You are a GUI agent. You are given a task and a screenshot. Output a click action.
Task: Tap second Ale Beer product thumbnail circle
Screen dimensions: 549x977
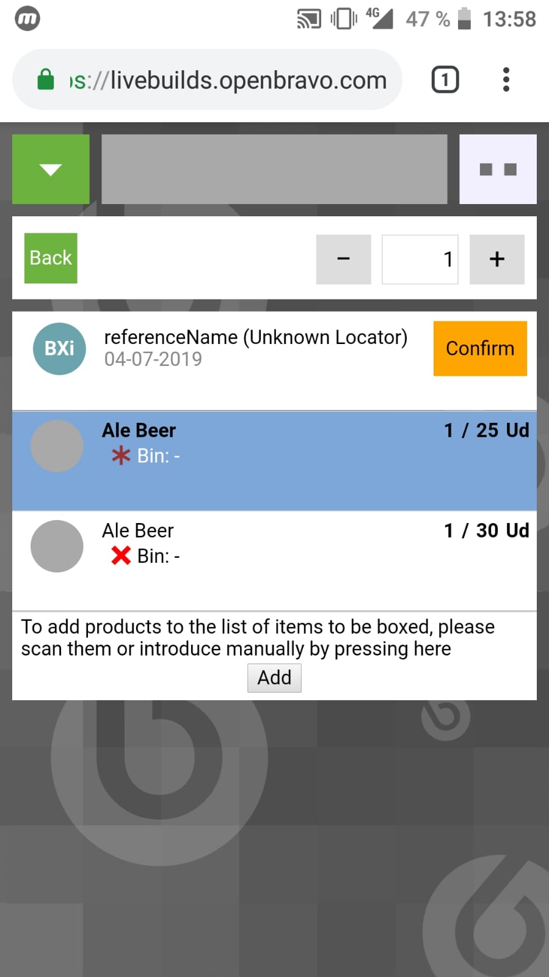point(57,546)
